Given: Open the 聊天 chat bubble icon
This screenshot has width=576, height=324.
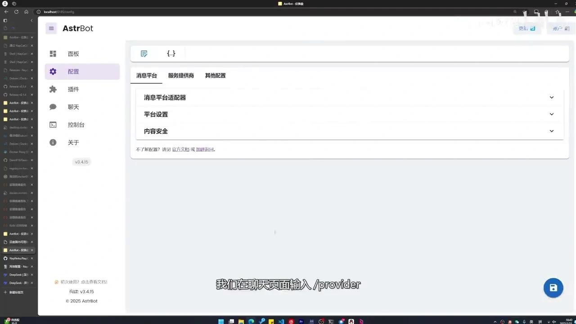Looking at the screenshot, I should point(53,107).
